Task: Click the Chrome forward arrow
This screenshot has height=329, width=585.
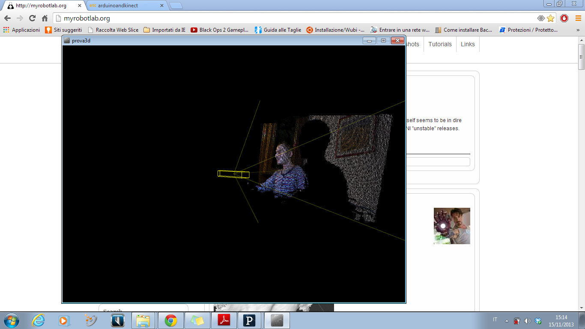Action: [x=20, y=18]
